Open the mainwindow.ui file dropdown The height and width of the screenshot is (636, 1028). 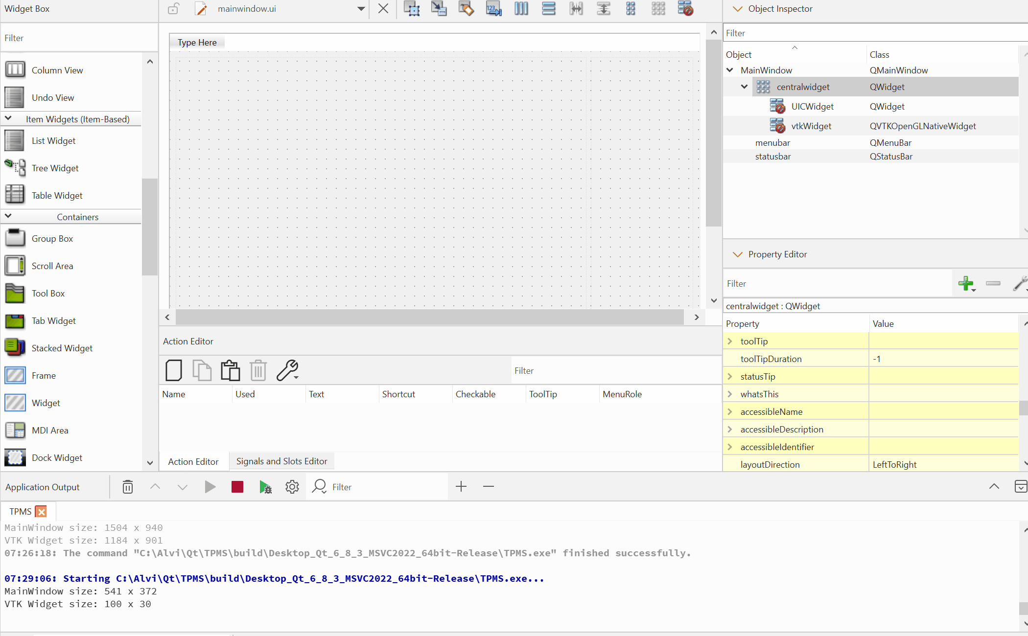361,9
